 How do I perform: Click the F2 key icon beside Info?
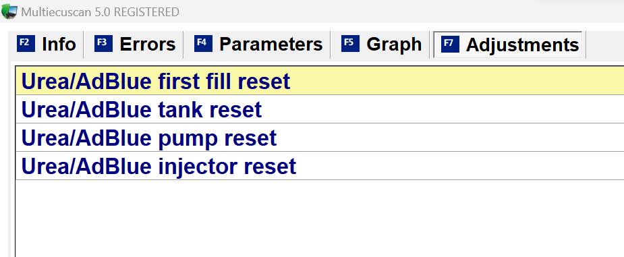pyautogui.click(x=26, y=43)
